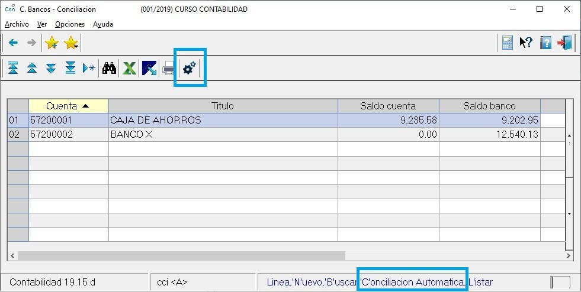Click the Titulo column header
Screen dimensions: 581x292
pyautogui.click(x=223, y=106)
